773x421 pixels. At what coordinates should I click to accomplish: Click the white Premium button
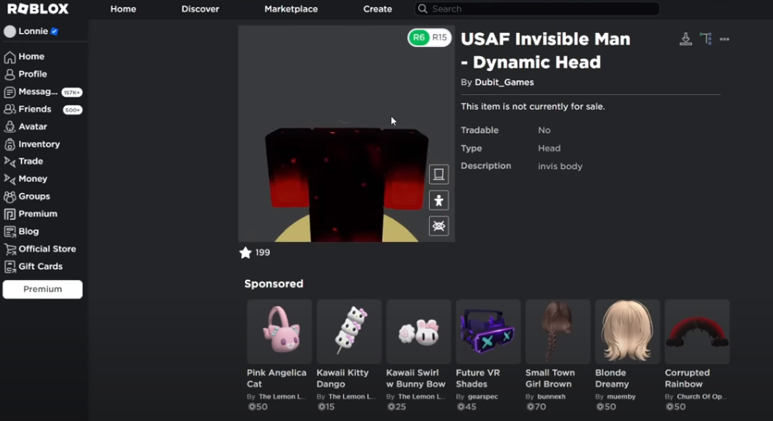click(x=42, y=289)
